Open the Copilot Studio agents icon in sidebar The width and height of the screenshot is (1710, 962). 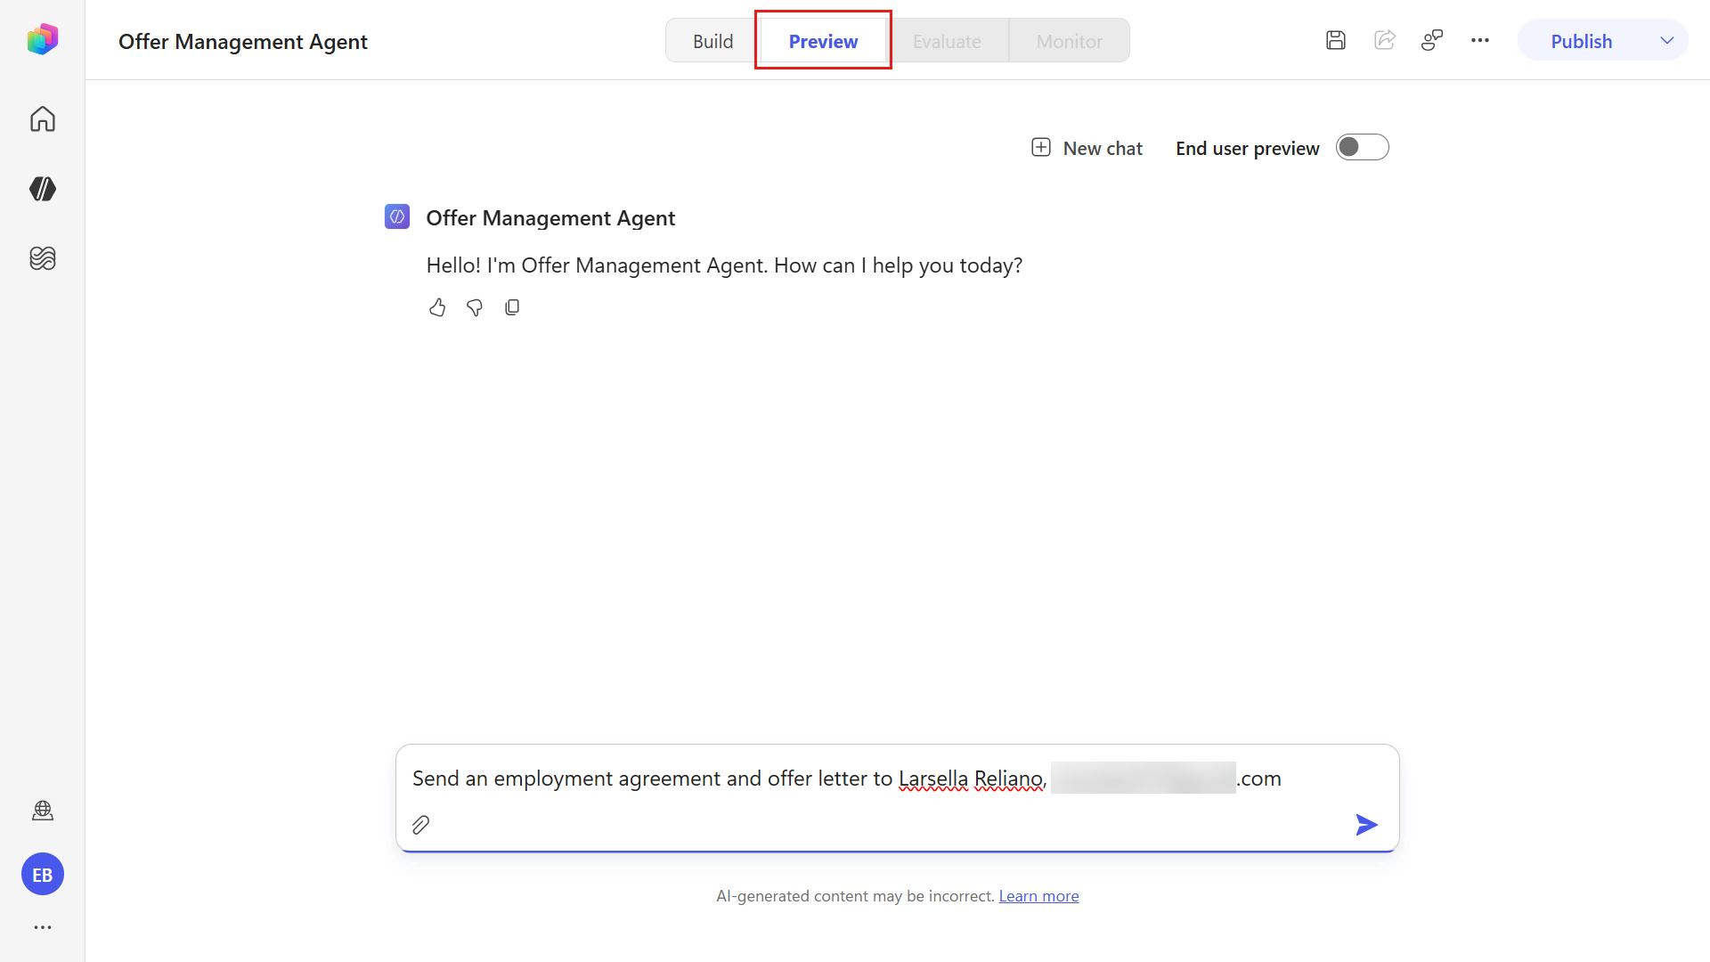42,189
